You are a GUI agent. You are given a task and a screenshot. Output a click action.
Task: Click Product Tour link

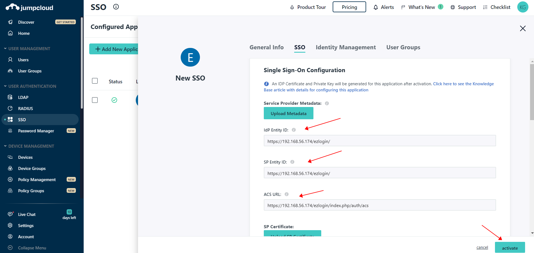[x=311, y=7]
